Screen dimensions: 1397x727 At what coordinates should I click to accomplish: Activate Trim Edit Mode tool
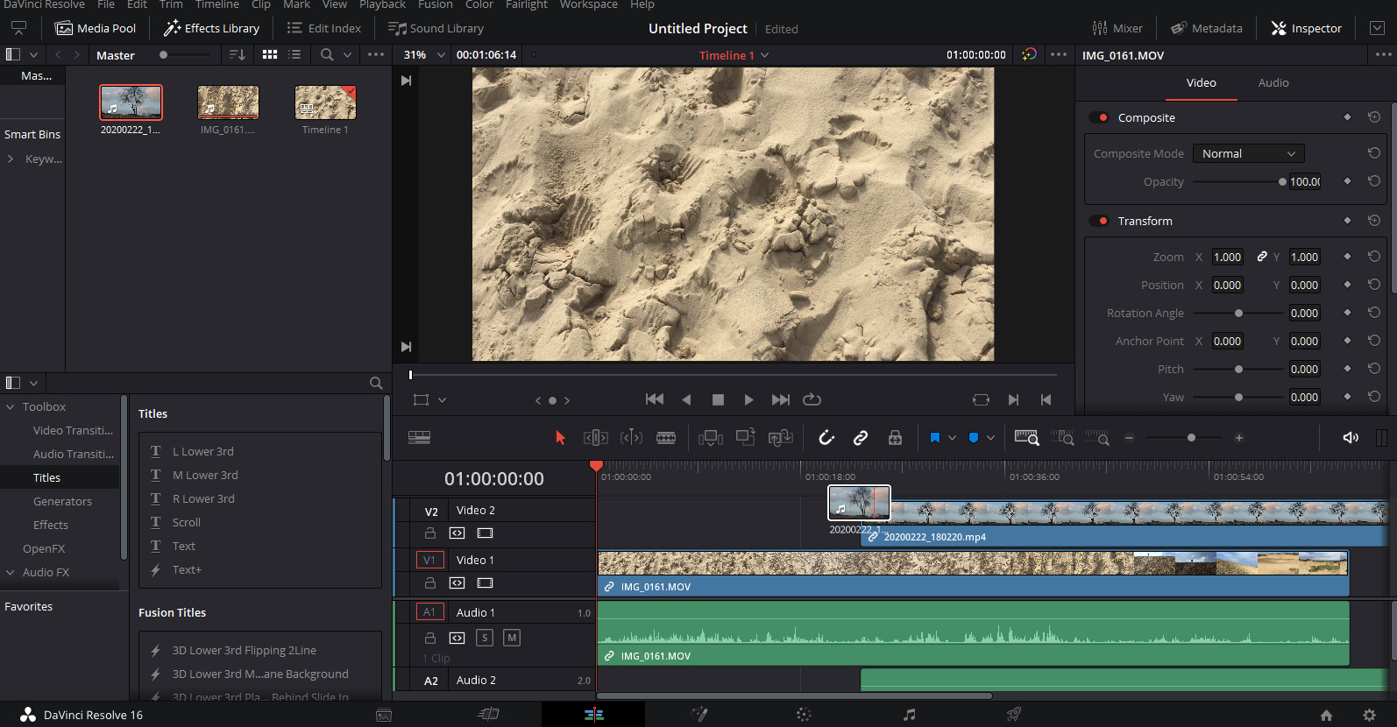596,438
